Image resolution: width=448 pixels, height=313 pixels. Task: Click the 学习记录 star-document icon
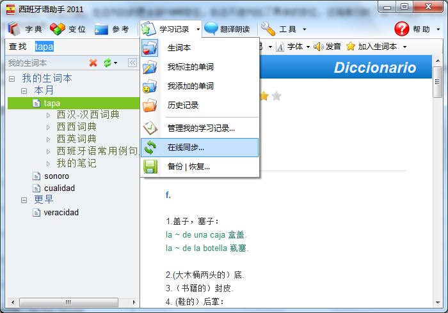(x=148, y=29)
